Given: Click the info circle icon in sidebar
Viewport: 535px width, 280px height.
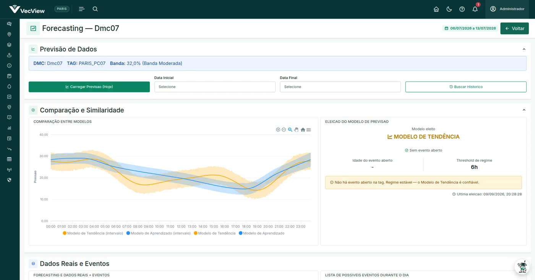Looking at the screenshot, I should click(x=9, y=66).
